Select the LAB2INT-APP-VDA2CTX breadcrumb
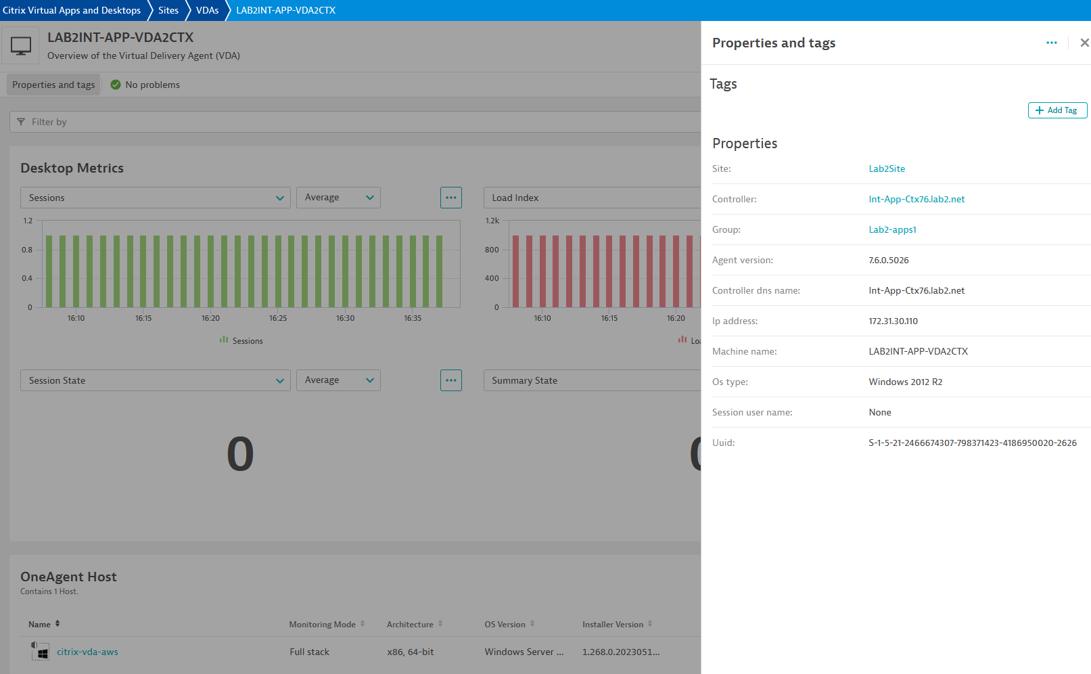Viewport: 1091px width, 674px height. pos(285,10)
